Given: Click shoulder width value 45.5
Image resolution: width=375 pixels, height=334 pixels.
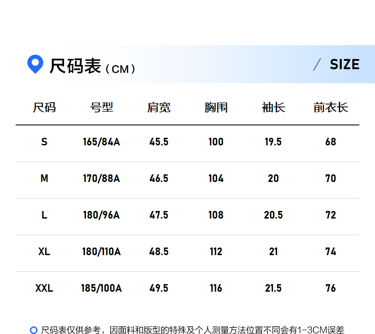Looking at the screenshot, I should [x=159, y=142].
